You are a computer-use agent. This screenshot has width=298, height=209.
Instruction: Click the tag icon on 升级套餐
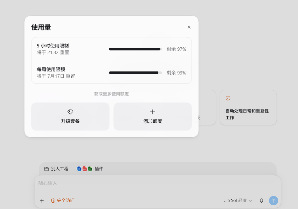pos(70,112)
